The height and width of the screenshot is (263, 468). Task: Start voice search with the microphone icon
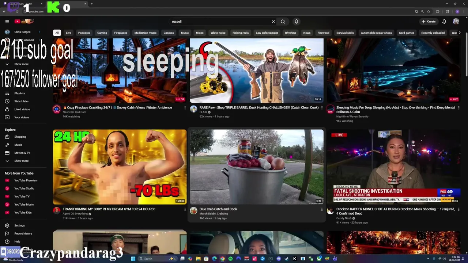pos(297,22)
